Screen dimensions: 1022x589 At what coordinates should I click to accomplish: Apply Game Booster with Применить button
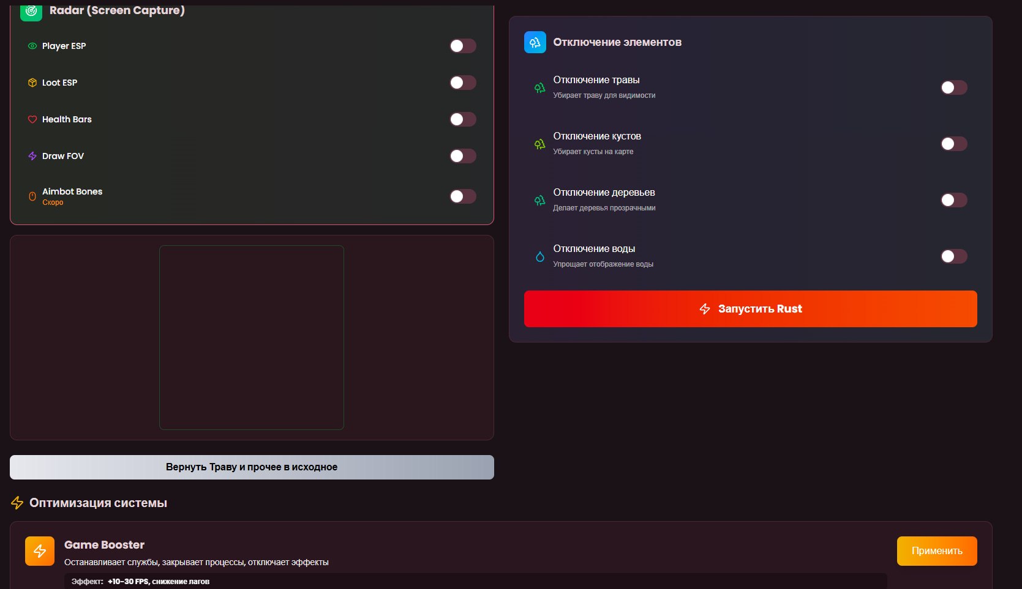coord(937,551)
